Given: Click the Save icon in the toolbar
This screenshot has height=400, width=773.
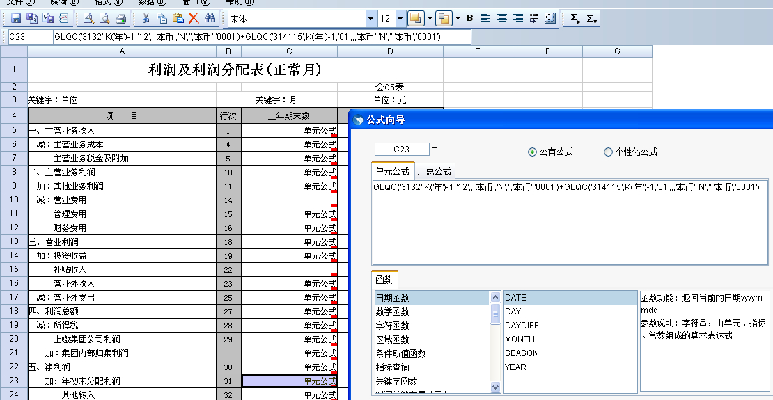Looking at the screenshot, I should click(x=16, y=19).
